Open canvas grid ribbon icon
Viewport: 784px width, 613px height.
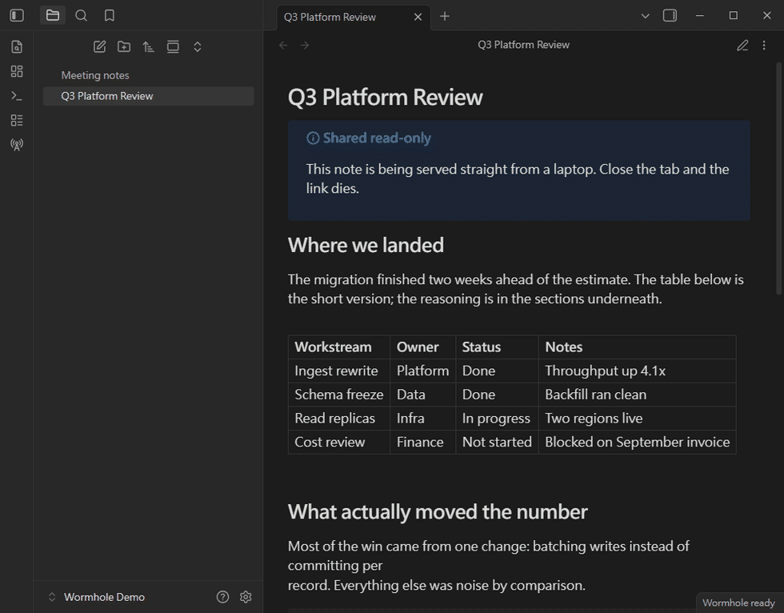point(17,71)
